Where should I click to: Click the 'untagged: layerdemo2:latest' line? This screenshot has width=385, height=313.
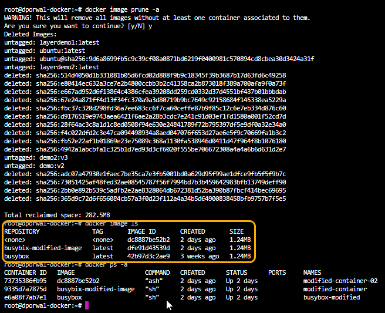52,67
